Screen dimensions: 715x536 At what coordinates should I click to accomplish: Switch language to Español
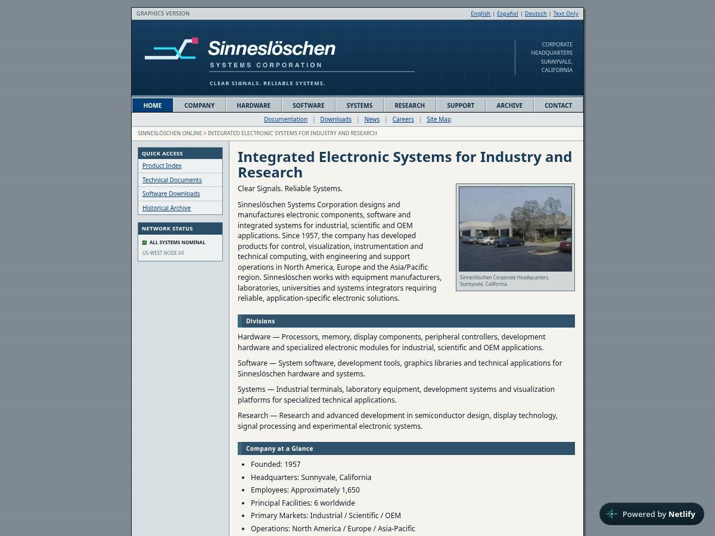508,14
